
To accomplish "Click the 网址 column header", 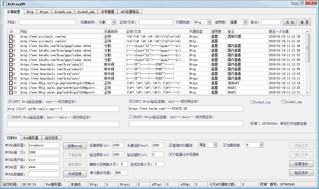I will (x=61, y=31).
